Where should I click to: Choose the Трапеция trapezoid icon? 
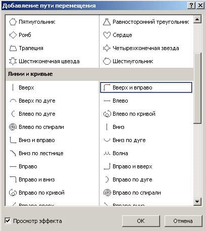coord(13,48)
